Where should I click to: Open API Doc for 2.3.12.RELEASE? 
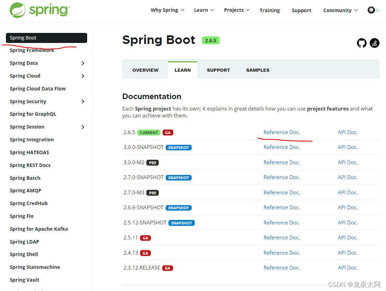click(x=348, y=267)
